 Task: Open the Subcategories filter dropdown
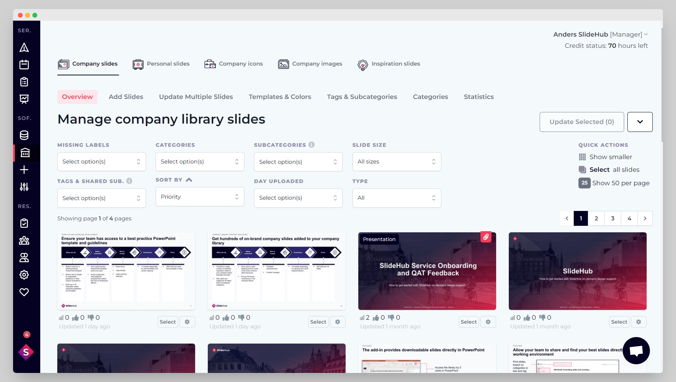pos(298,162)
